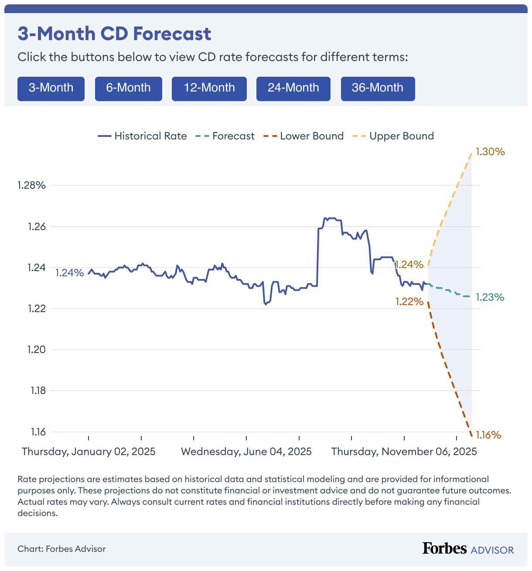
Task: Click the 3-Month CD Forecast title
Action: 114,34
